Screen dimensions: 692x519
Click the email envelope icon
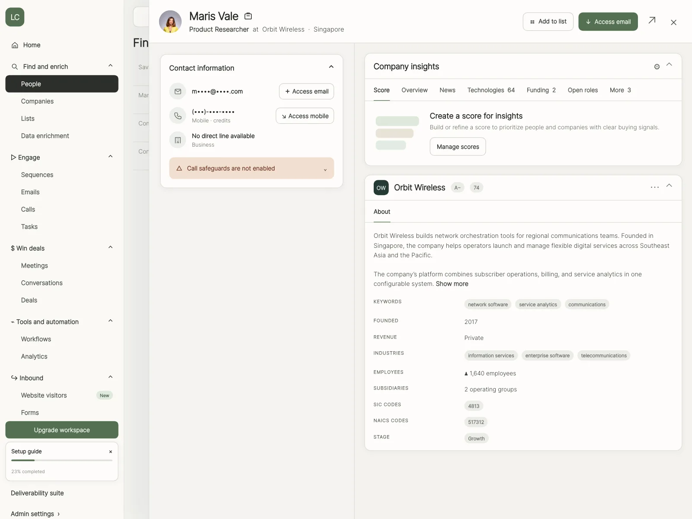click(178, 91)
